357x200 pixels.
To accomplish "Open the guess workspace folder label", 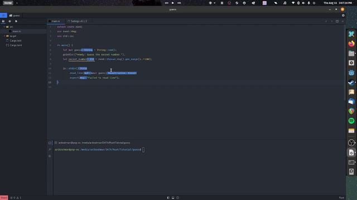I will point(15,16).
